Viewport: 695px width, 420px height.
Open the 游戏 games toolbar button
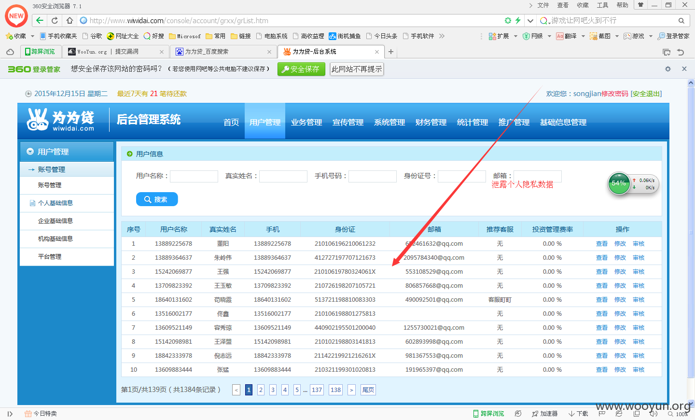634,36
